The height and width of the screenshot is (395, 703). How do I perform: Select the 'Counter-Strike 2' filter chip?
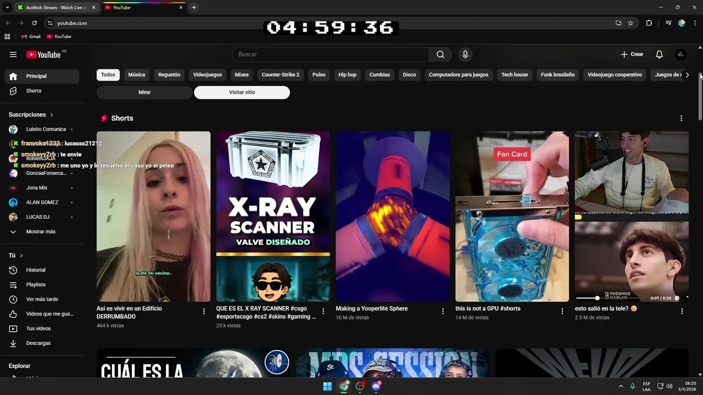281,75
